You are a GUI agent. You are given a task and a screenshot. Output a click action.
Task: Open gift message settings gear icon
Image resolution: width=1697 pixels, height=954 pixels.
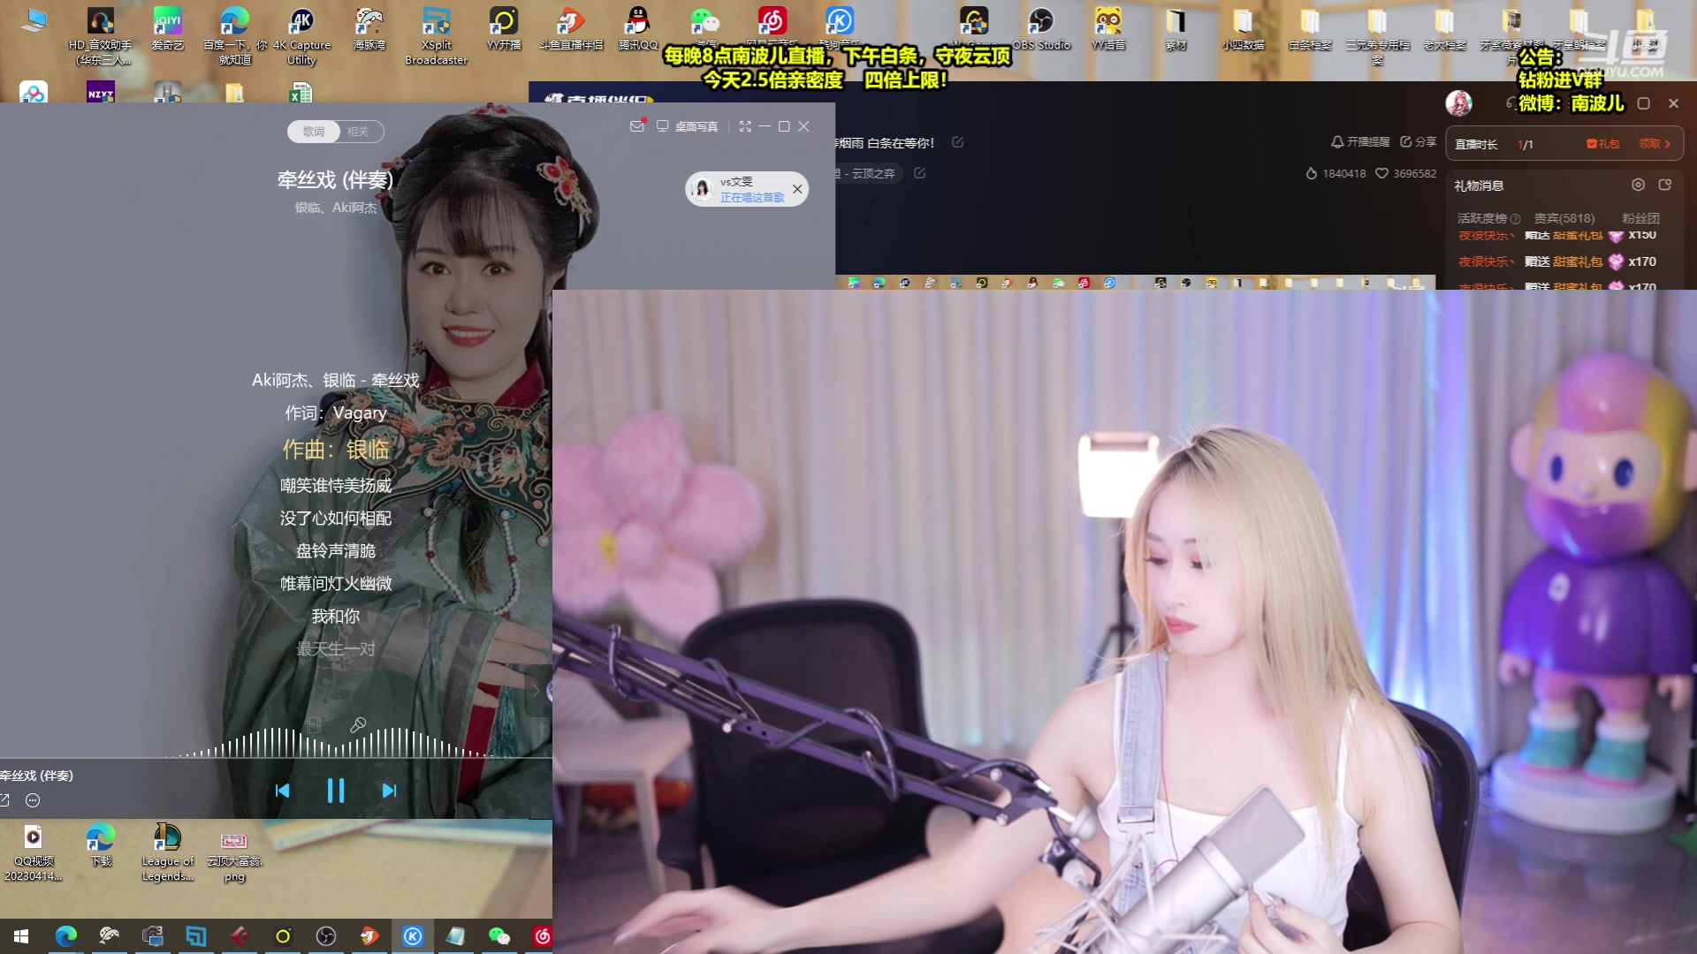pyautogui.click(x=1638, y=185)
